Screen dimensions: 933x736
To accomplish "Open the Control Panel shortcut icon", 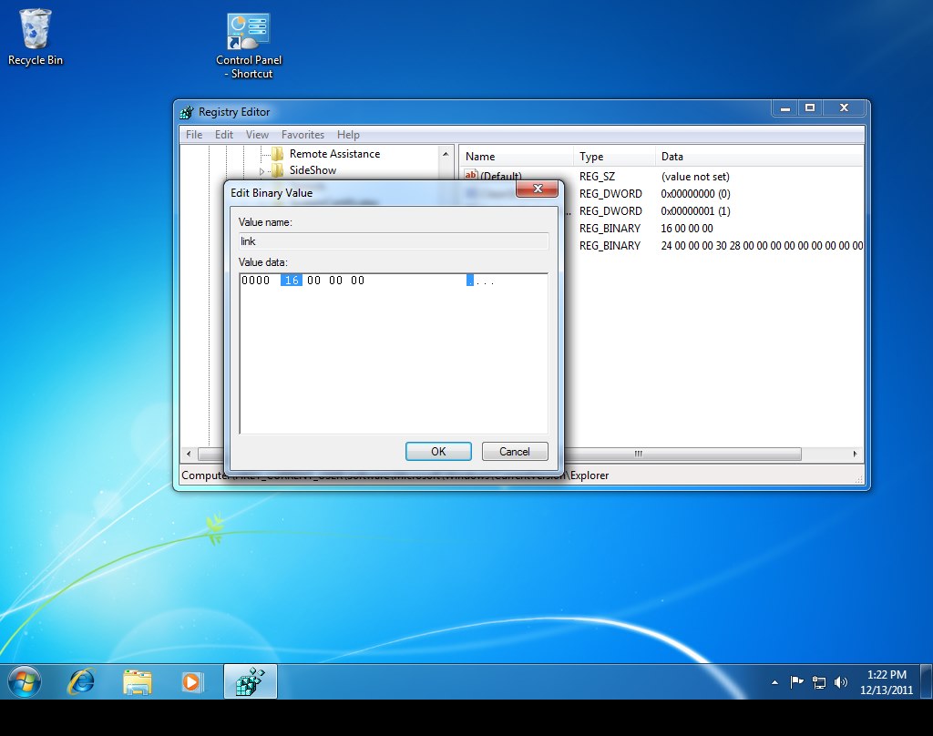I will coord(249,46).
